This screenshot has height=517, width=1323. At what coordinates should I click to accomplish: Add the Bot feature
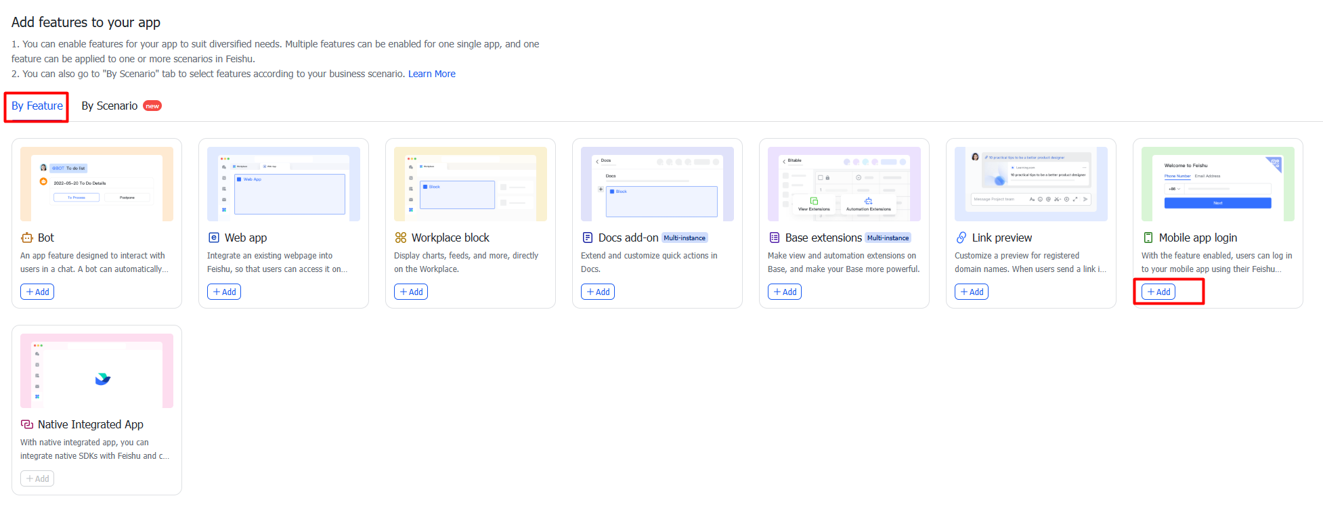point(37,292)
